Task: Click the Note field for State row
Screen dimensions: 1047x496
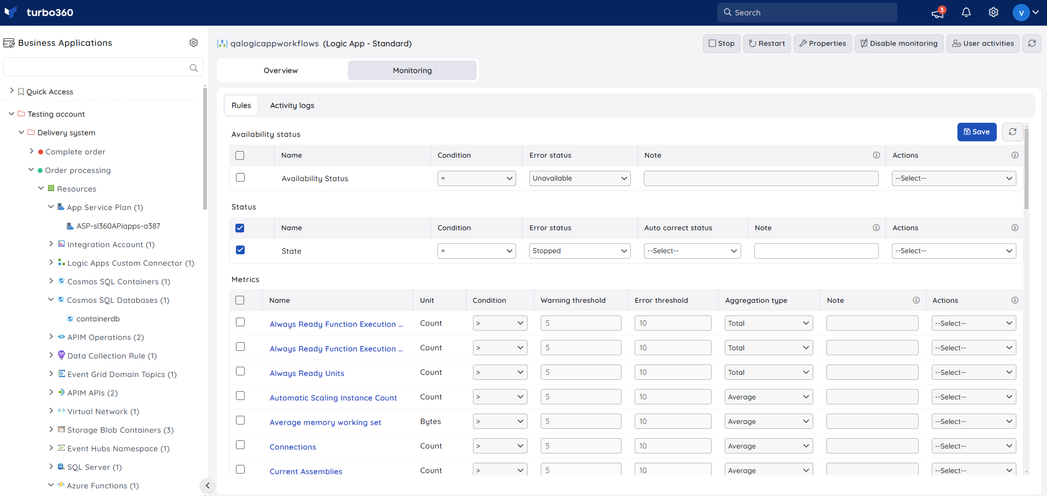Action: [x=816, y=251]
